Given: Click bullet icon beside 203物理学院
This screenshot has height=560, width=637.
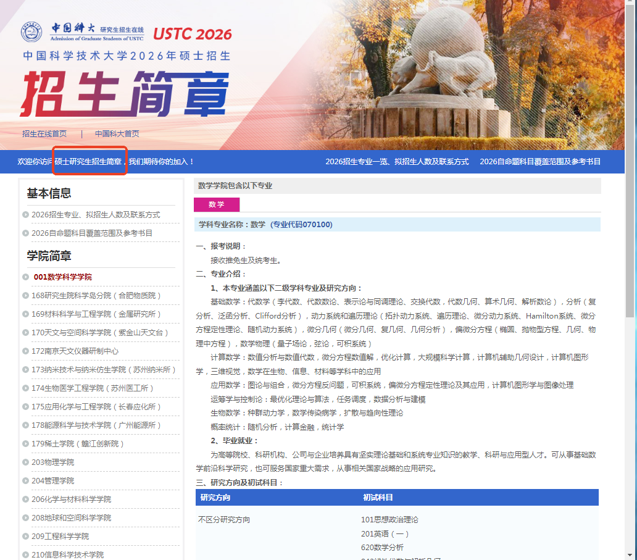Looking at the screenshot, I should pos(25,462).
